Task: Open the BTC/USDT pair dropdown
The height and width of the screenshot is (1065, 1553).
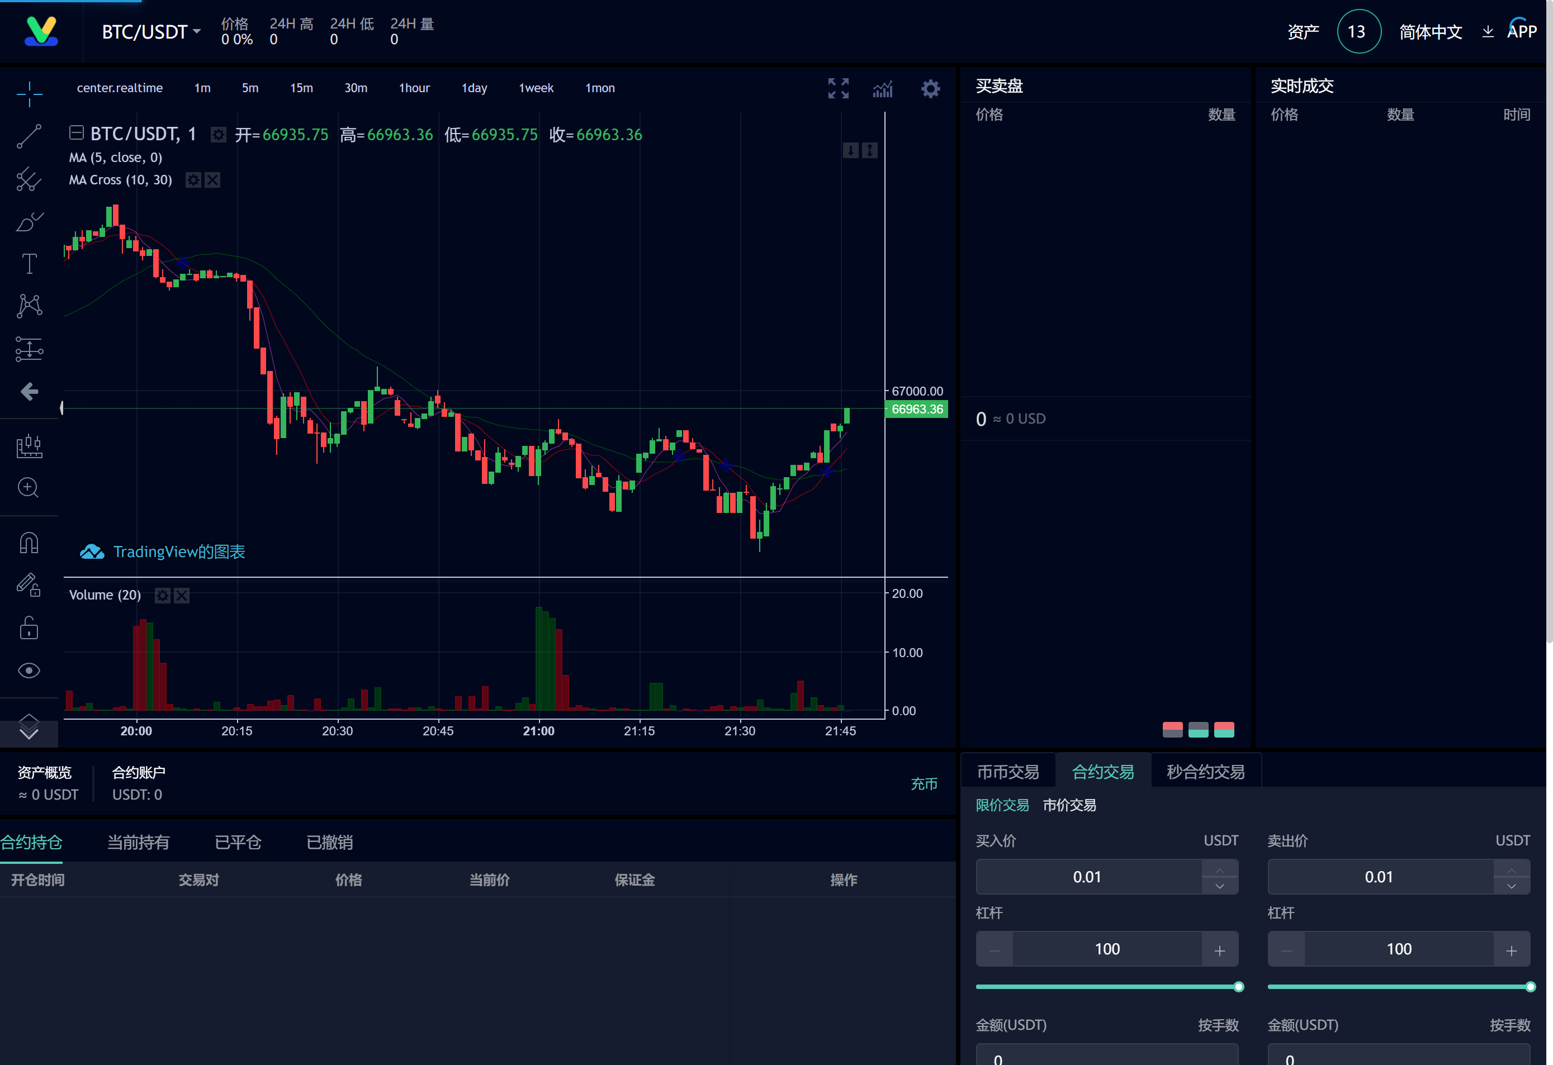Action: (x=151, y=31)
